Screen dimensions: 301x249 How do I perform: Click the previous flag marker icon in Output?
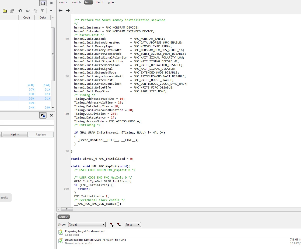111,224
